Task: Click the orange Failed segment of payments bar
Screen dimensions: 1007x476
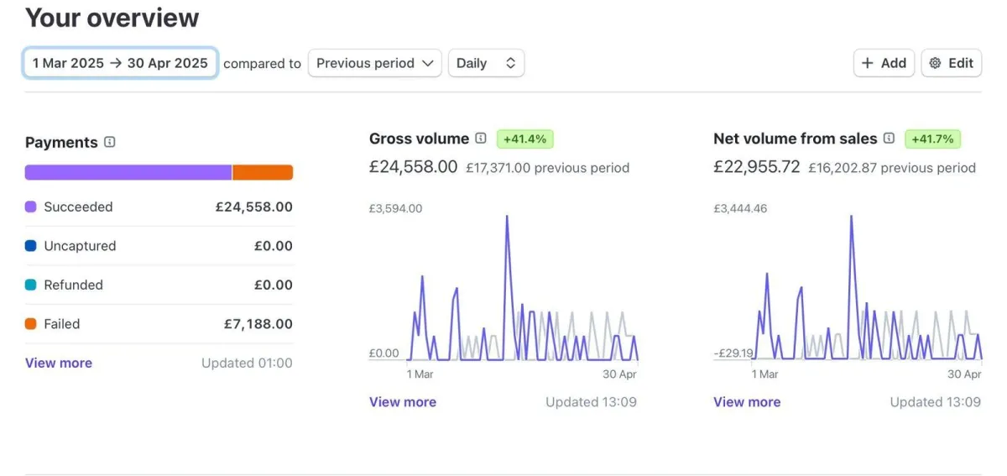Action: tap(263, 172)
